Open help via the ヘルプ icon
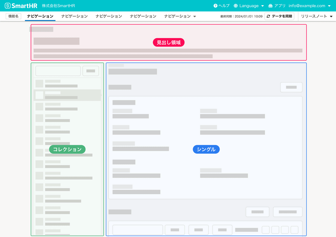 pyautogui.click(x=215, y=6)
